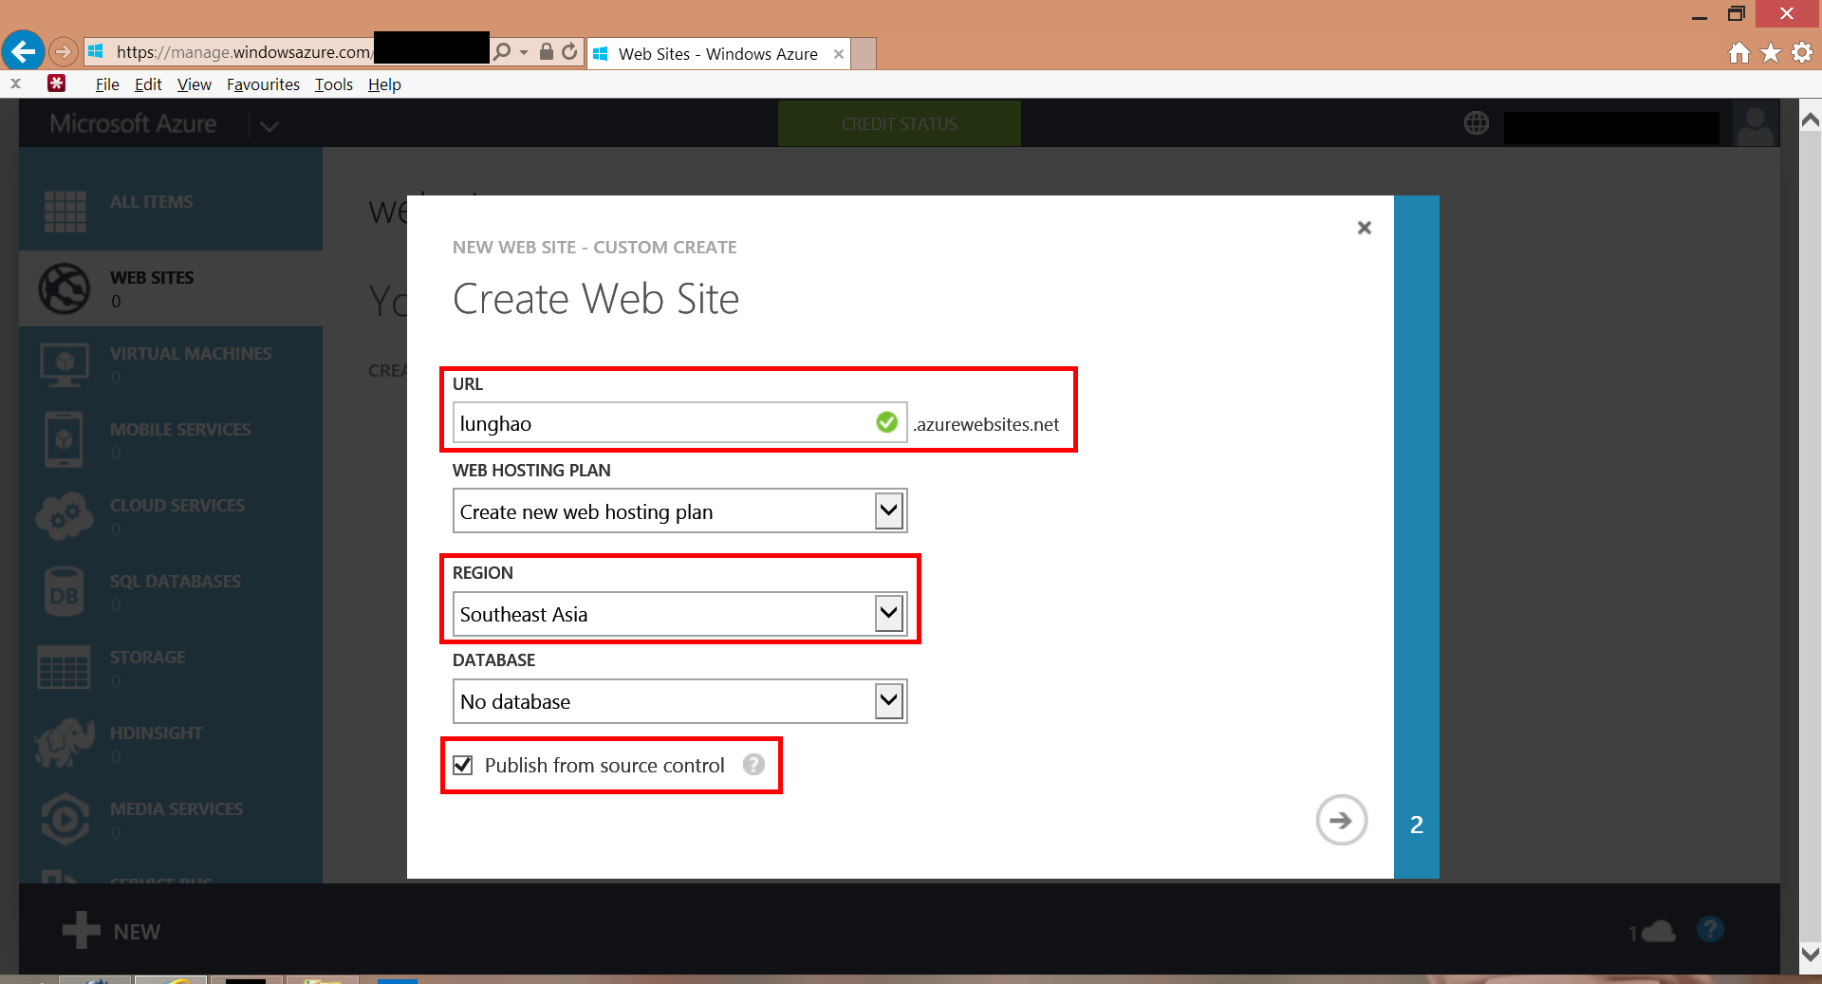Select the Web Sites - Windows Azure tab
The image size is (1822, 984).
(x=717, y=54)
